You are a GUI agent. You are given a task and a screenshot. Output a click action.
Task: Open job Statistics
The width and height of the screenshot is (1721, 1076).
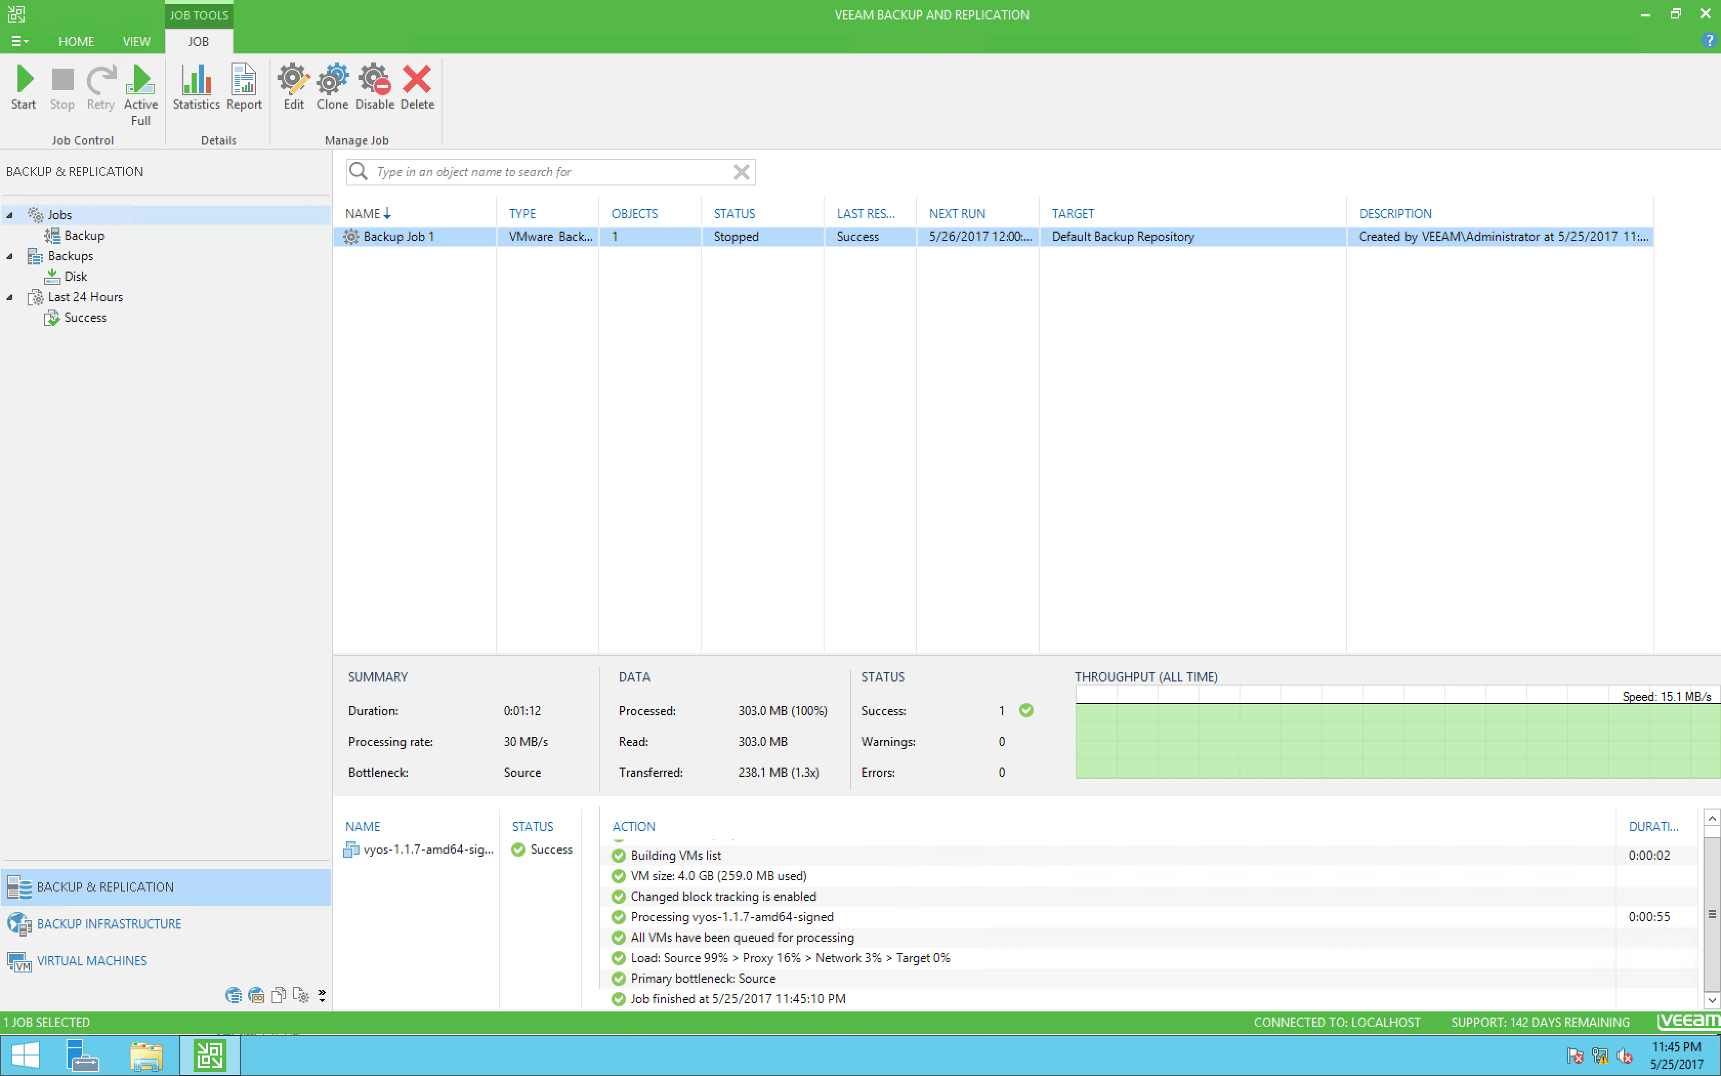(196, 87)
